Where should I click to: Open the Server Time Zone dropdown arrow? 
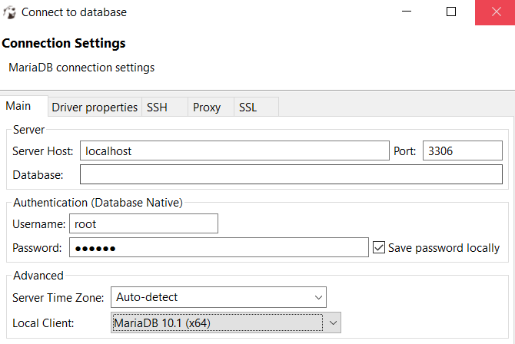(x=318, y=296)
